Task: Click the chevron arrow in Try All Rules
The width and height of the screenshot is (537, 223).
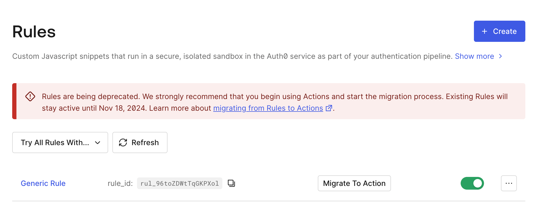Action: pos(98,143)
